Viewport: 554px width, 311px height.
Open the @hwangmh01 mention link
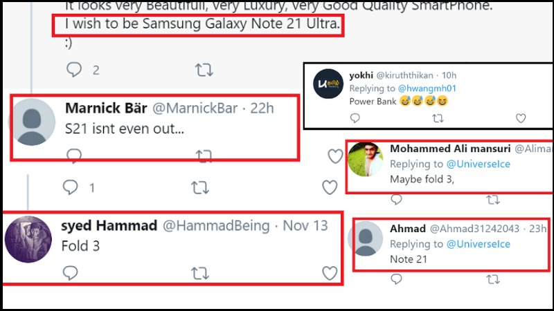[427, 88]
